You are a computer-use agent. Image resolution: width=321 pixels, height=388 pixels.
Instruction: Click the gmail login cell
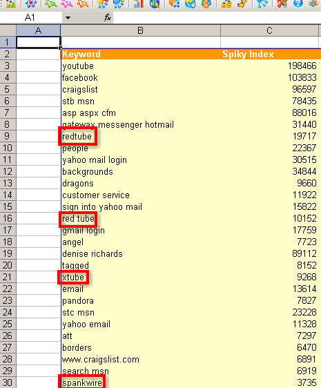140,230
